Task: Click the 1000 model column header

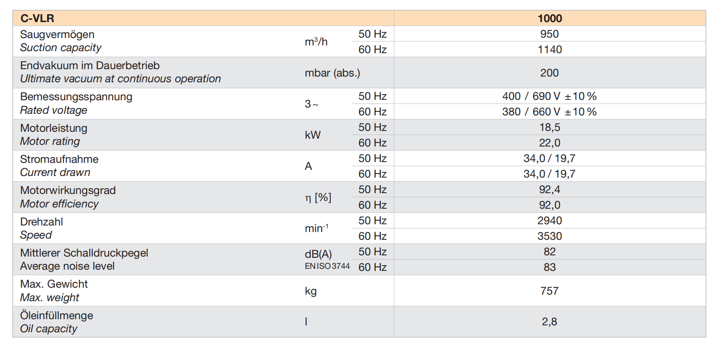Action: pos(549,18)
